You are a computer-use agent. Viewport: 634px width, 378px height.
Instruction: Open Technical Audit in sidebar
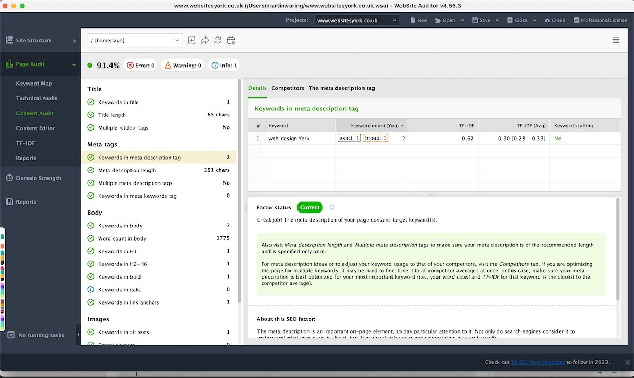click(36, 98)
